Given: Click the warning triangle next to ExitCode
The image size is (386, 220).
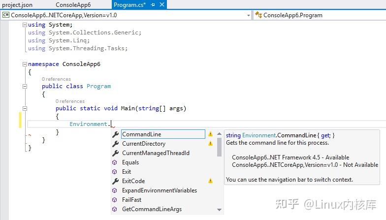Looking at the screenshot, I should (210, 181).
